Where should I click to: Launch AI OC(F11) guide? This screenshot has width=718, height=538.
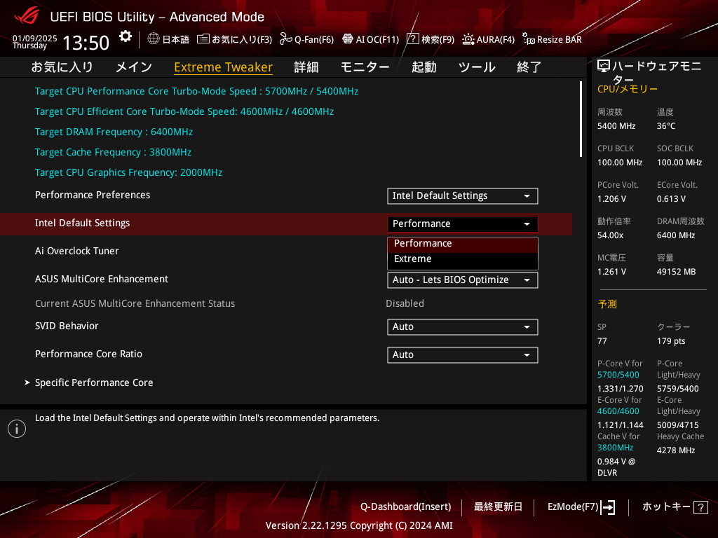coord(347,39)
